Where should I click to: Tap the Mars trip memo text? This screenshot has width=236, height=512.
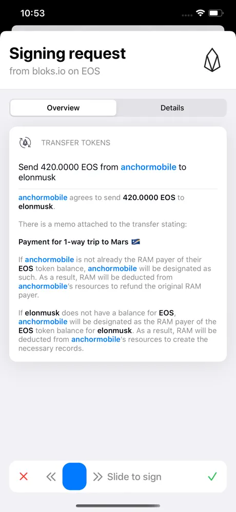pyautogui.click(x=79, y=242)
